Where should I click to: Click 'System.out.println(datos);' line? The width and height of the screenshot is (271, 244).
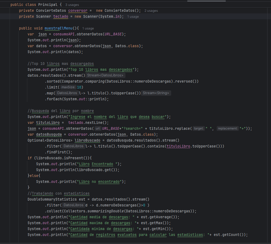coord(55,52)
